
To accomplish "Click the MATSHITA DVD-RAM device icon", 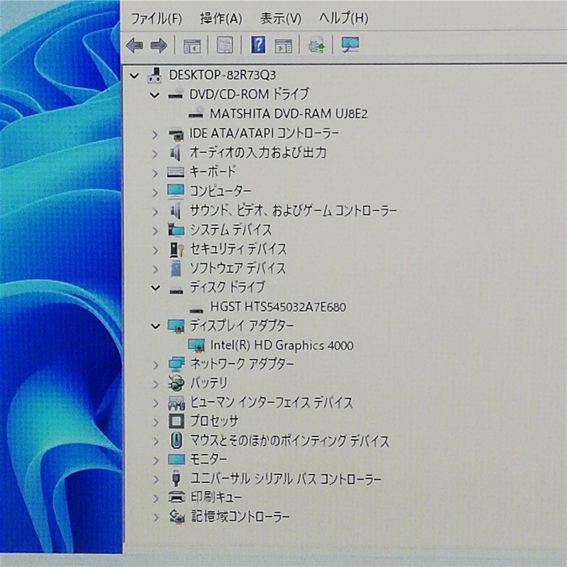I will (196, 113).
